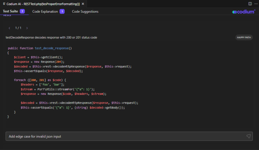The width and height of the screenshot is (259, 150).
Task: Click the 1/1 page indicator
Action: pyautogui.click(x=18, y=28)
